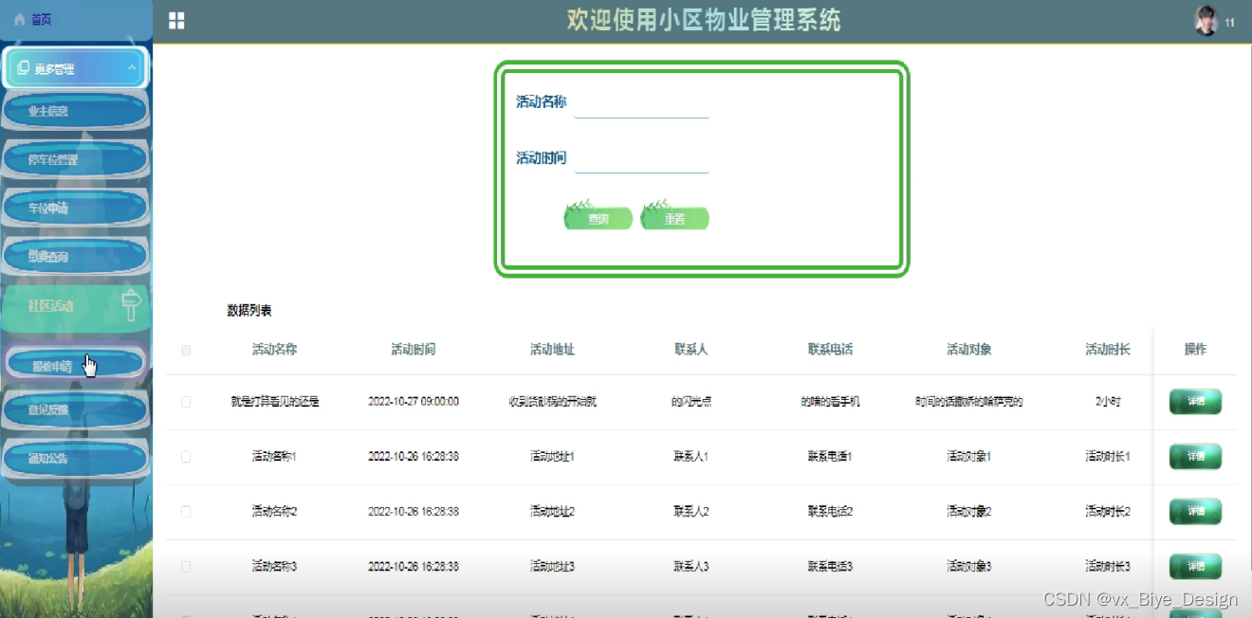The width and height of the screenshot is (1252, 618).
Task: Open 业主信息 menu item
Action: point(76,111)
